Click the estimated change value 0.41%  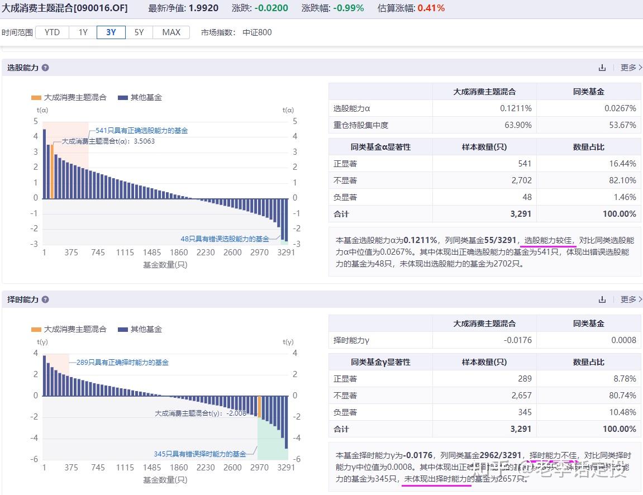(x=431, y=8)
